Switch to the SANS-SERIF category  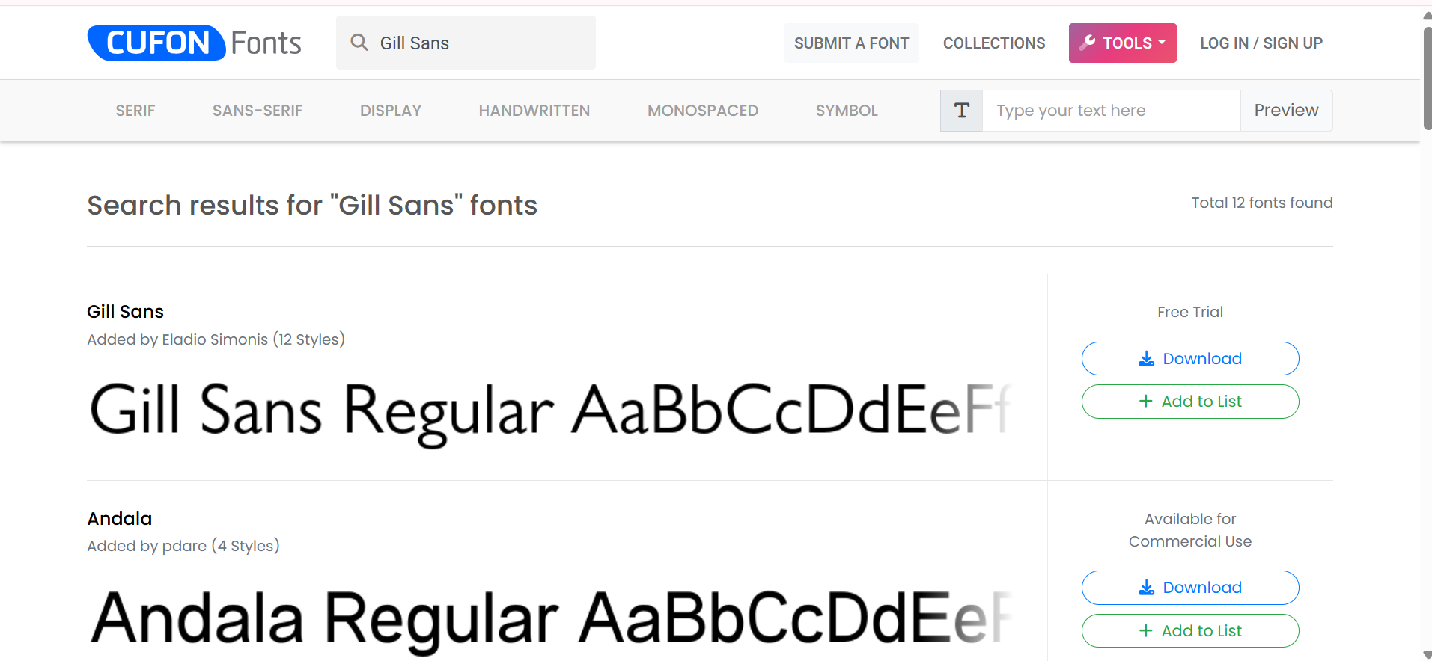(257, 110)
